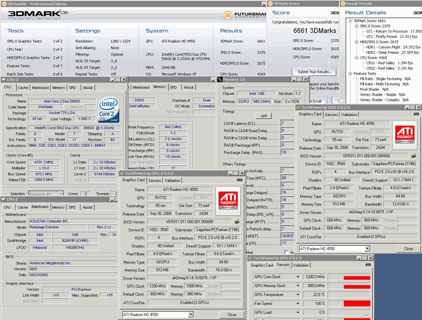Click the title icon of the CPU-Z Mainboard window
This screenshot has height=320, width=422.
pos(4,199)
